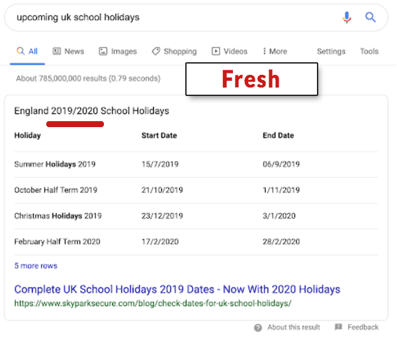Click the About this result text

[x=294, y=327]
